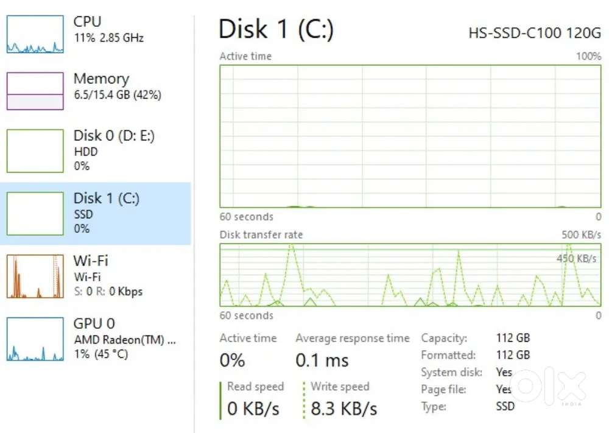Click the Disk 1 (C:) graph thumbnail
The width and height of the screenshot is (609, 433).
[x=35, y=214]
